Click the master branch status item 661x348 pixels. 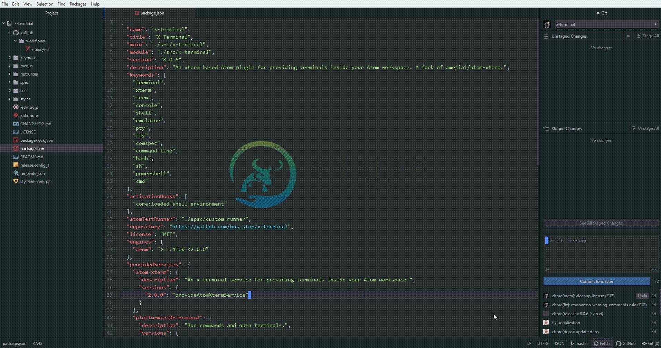click(x=579, y=344)
